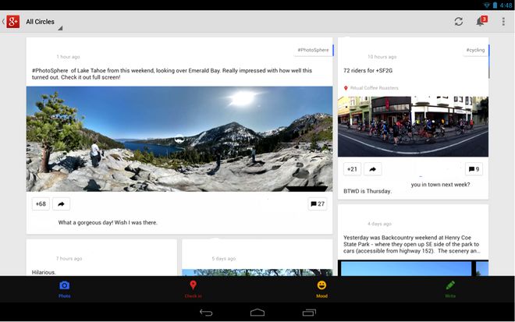
Task: Tap the Mood smiley icon
Action: pyautogui.click(x=321, y=286)
